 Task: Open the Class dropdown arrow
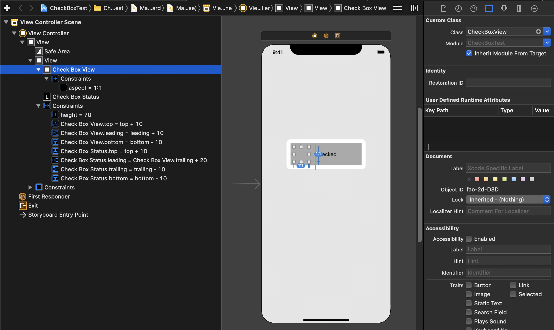[x=547, y=32]
